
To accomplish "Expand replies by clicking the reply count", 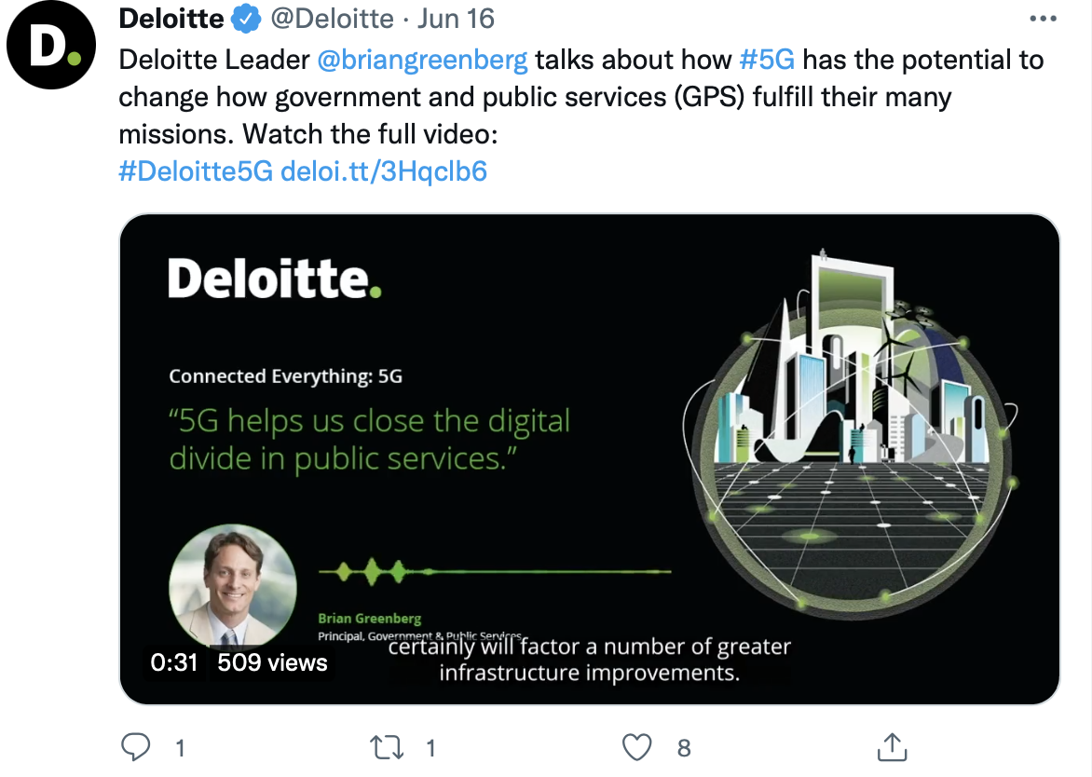I will [179, 747].
